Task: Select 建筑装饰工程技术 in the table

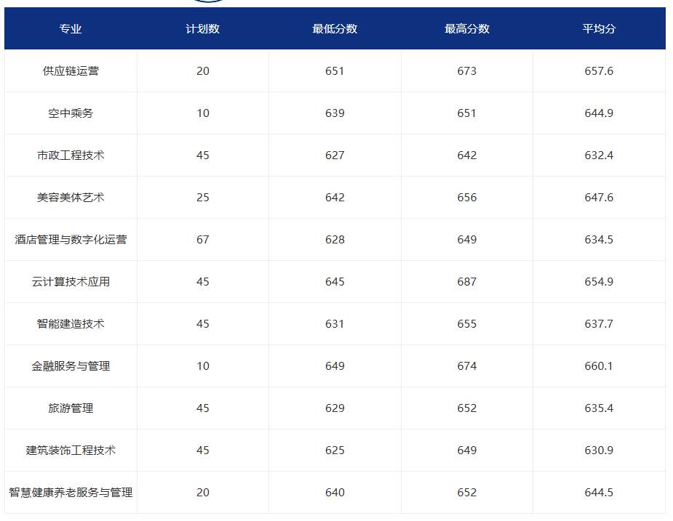Action: (x=70, y=450)
